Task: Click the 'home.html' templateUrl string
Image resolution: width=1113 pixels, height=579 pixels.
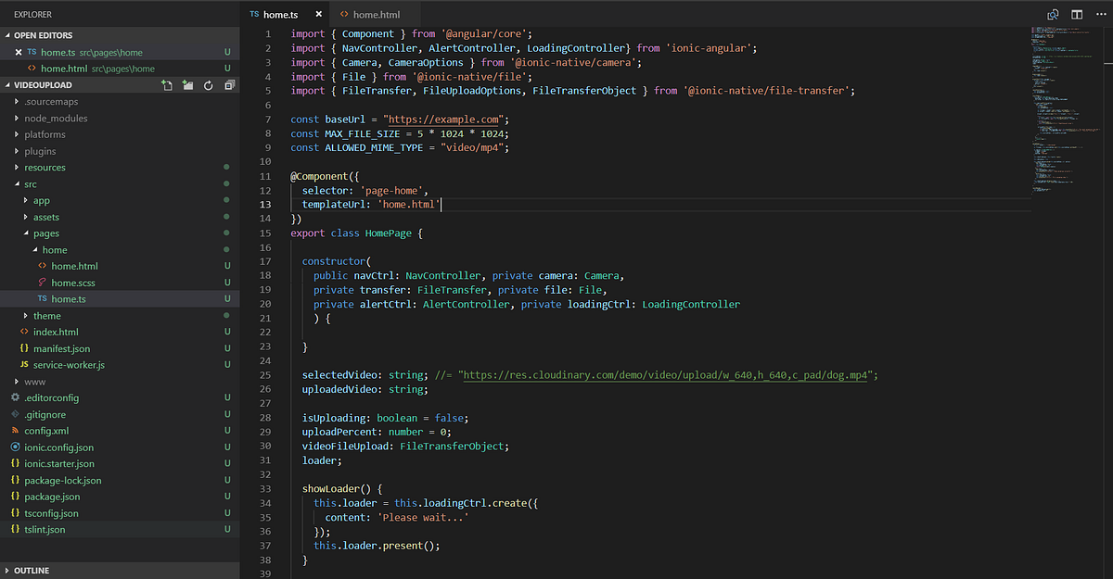Action: [x=408, y=204]
